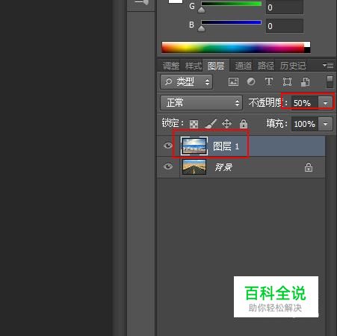Select the 图层 tab
This screenshot has width=337, height=336.
point(216,66)
